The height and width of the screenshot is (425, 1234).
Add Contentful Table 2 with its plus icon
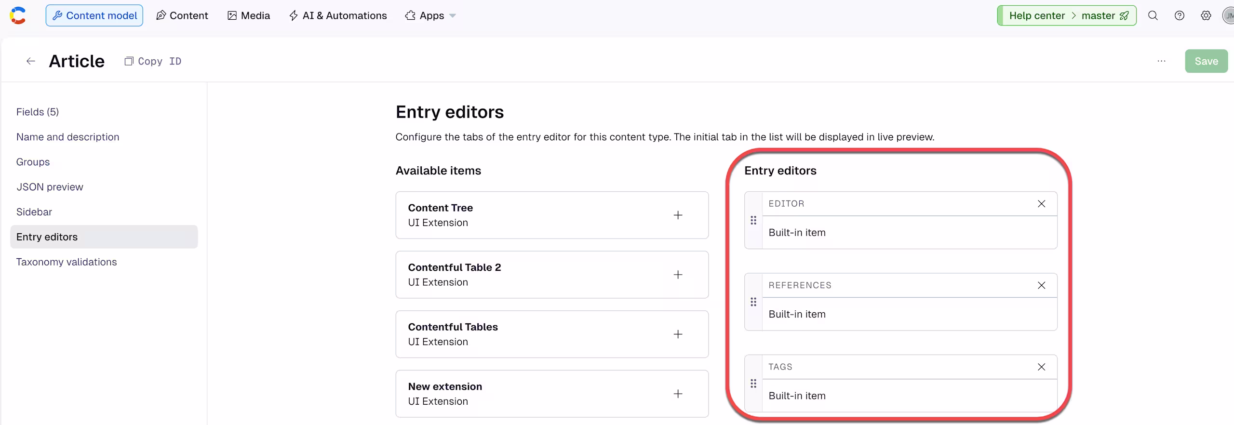tap(678, 275)
